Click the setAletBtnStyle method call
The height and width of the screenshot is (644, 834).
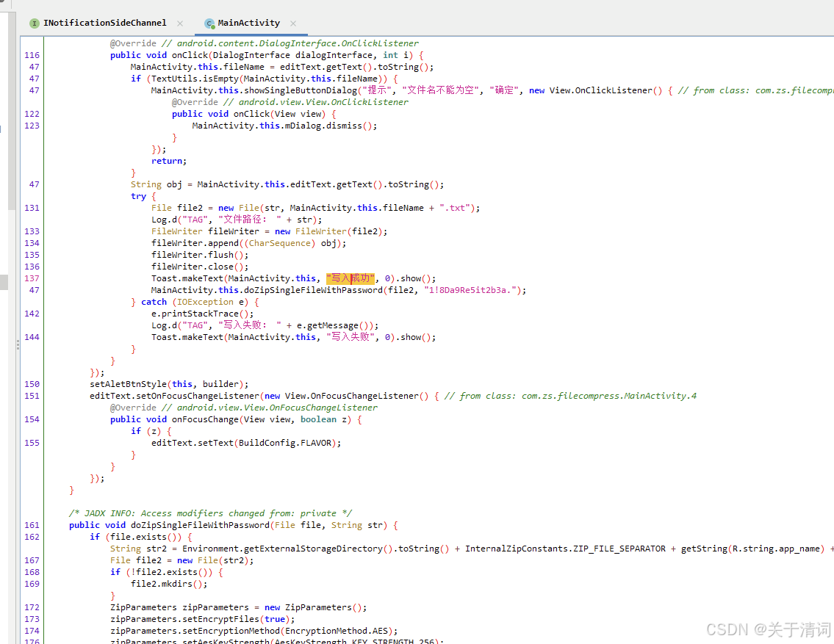tap(128, 384)
